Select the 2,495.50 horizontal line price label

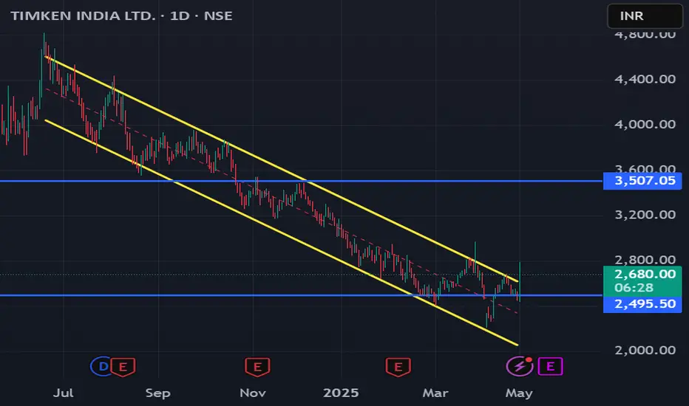tap(642, 303)
